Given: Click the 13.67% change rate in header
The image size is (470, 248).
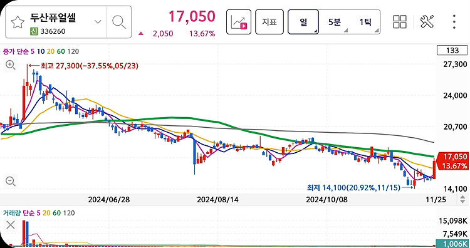Looking at the screenshot, I should coord(202,34).
